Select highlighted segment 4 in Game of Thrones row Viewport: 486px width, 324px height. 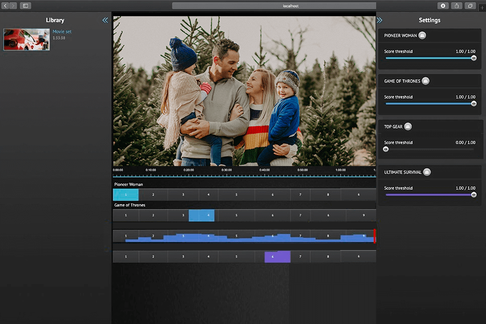pos(201,215)
